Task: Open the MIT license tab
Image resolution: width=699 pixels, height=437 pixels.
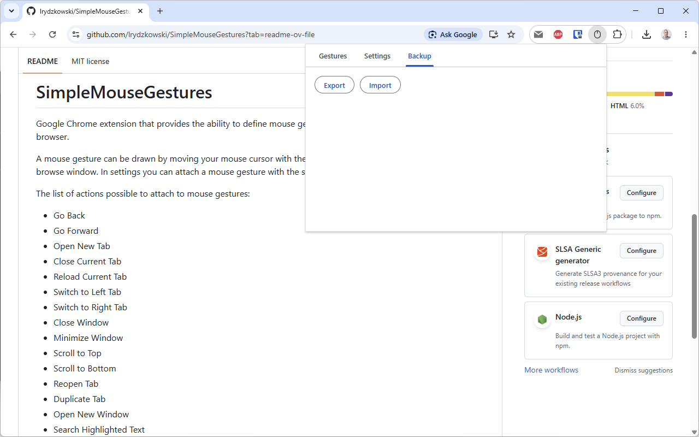Action: click(91, 61)
